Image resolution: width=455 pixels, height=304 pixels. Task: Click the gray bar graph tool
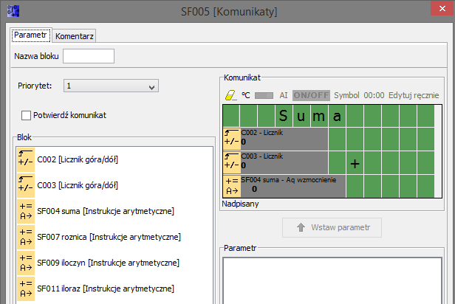264,95
